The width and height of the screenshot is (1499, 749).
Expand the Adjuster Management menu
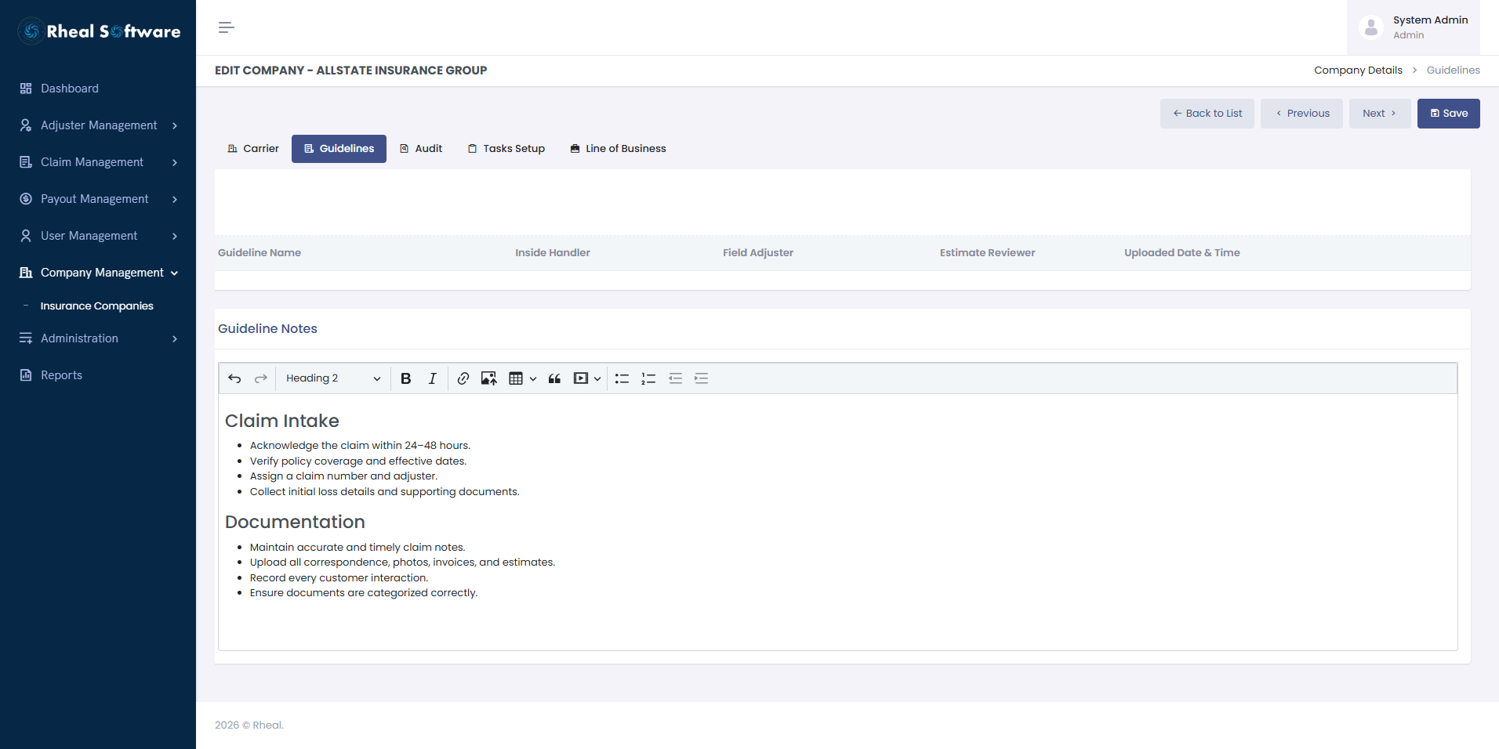point(98,125)
